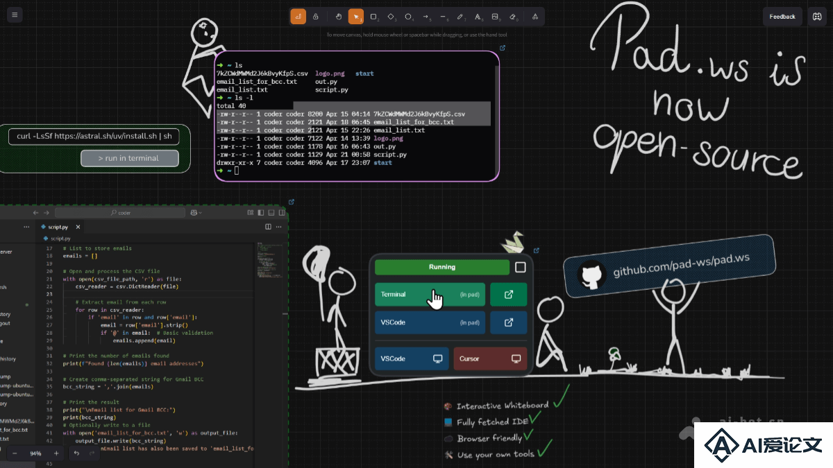The image size is (833, 468).
Task: Toggle VSCode primary sidebar layout icon
Action: click(262, 213)
